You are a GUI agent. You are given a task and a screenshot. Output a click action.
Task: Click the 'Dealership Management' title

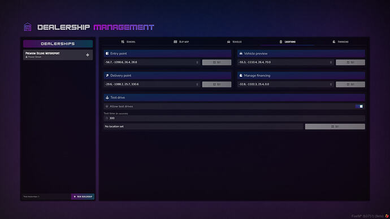(96, 27)
